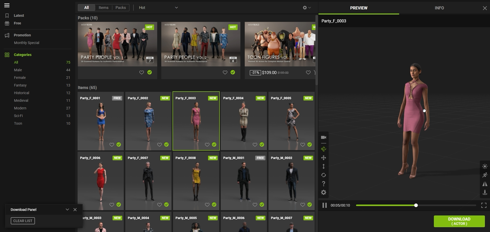This screenshot has height=232, width=490.
Task: Favorite the Party_M_0001 item
Action: [x=255, y=205]
